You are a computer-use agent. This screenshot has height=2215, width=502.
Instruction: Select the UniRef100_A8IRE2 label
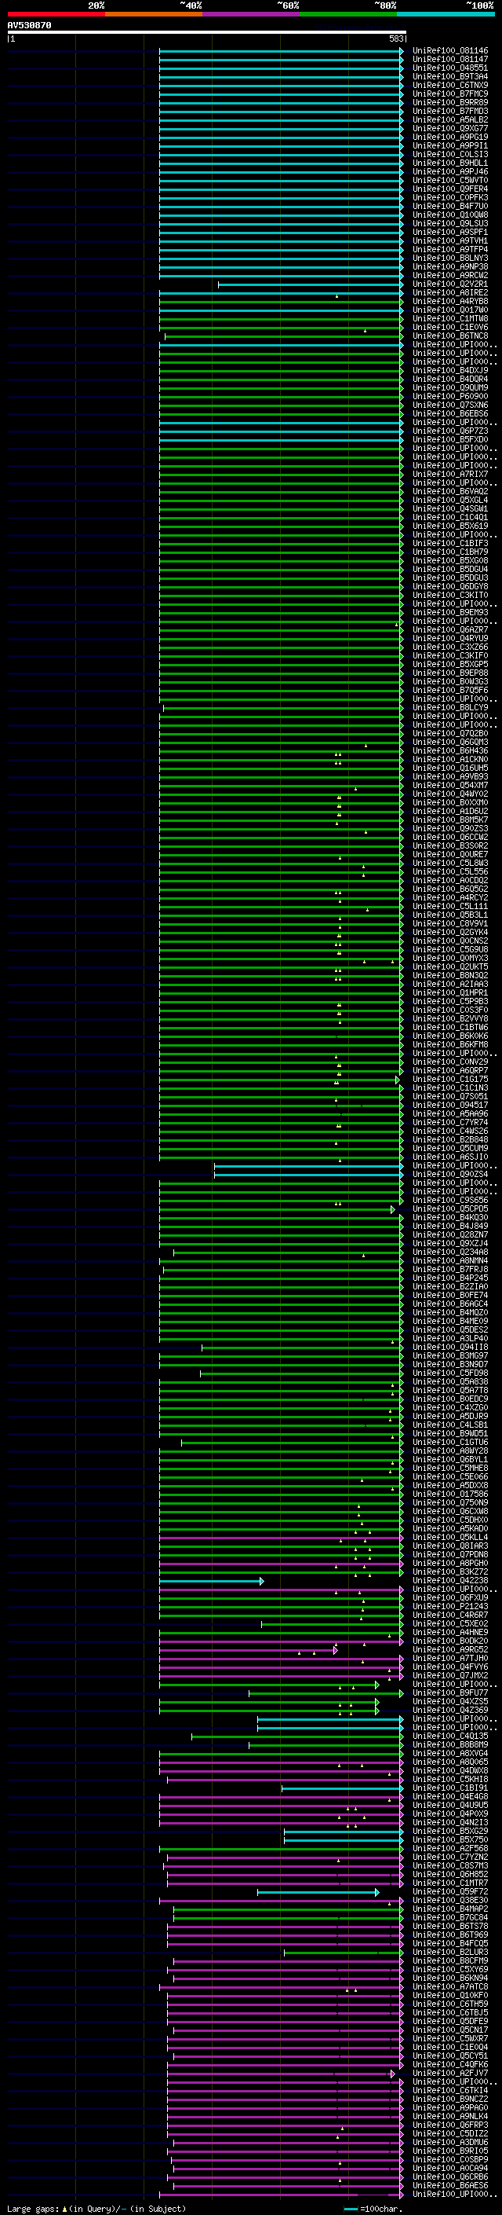(x=450, y=292)
